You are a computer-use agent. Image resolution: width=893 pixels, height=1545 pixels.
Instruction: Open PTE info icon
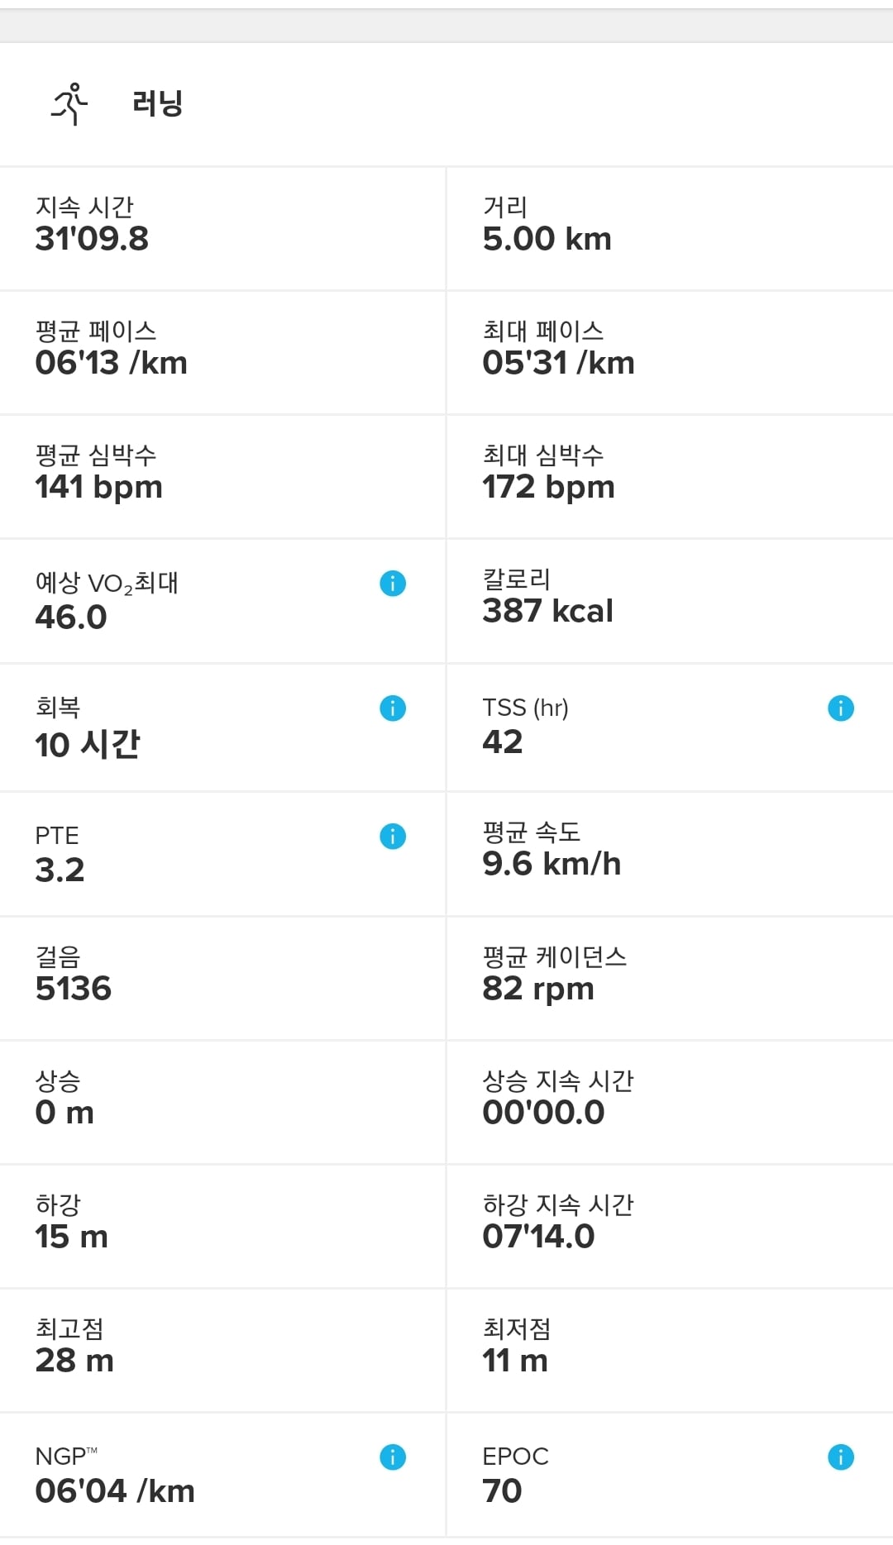[x=393, y=837]
